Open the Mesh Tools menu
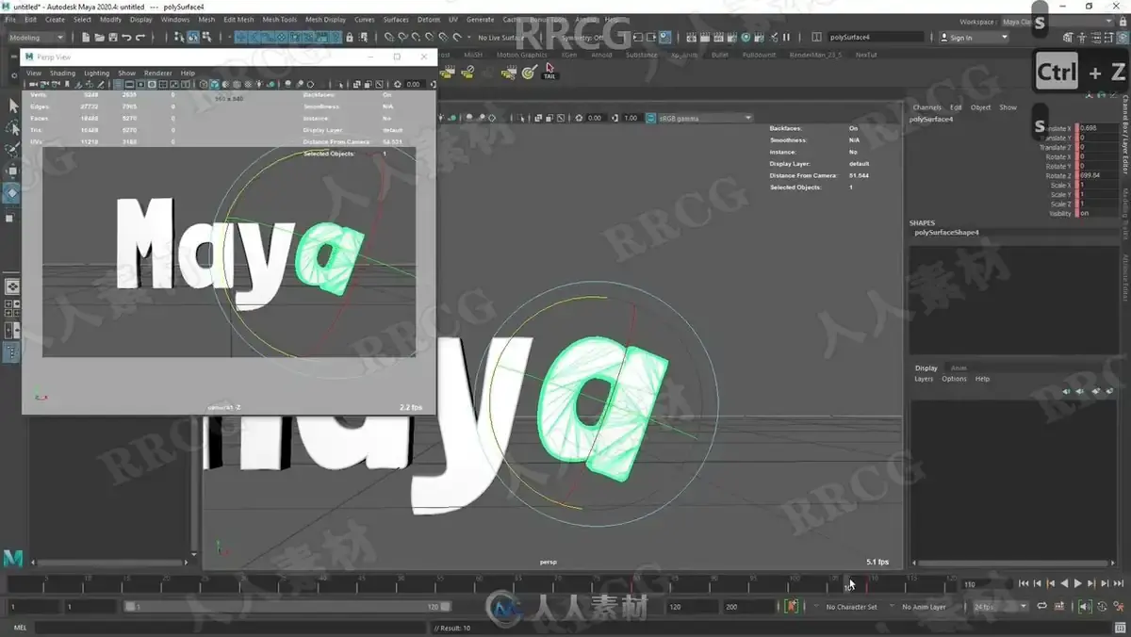1131x637 pixels. [x=279, y=19]
